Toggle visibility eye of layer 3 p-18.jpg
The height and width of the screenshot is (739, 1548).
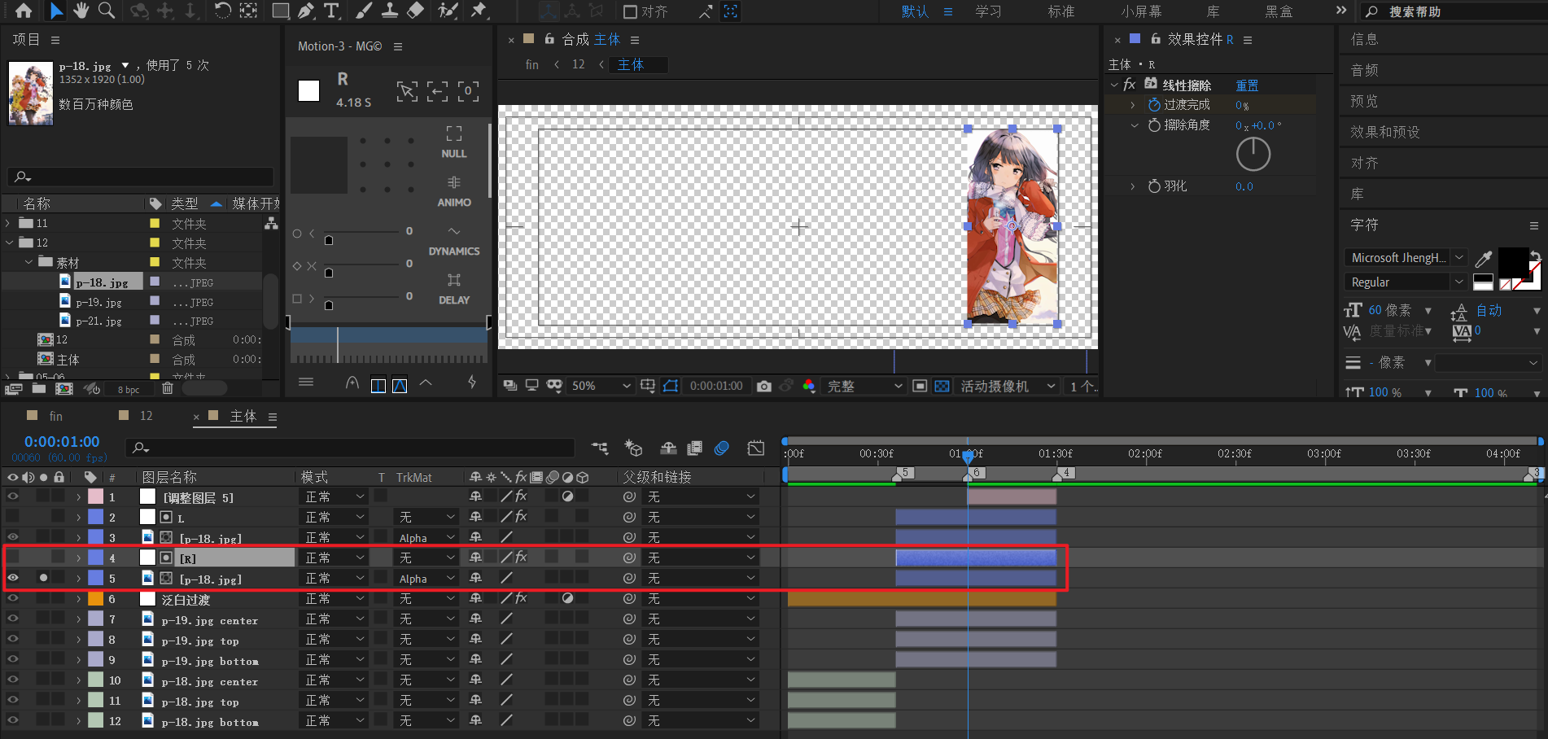(13, 537)
